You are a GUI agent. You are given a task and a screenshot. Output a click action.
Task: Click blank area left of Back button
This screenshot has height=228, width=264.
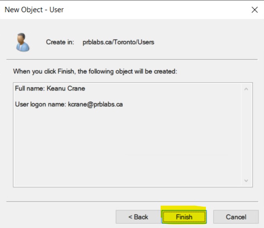(x=58, y=217)
